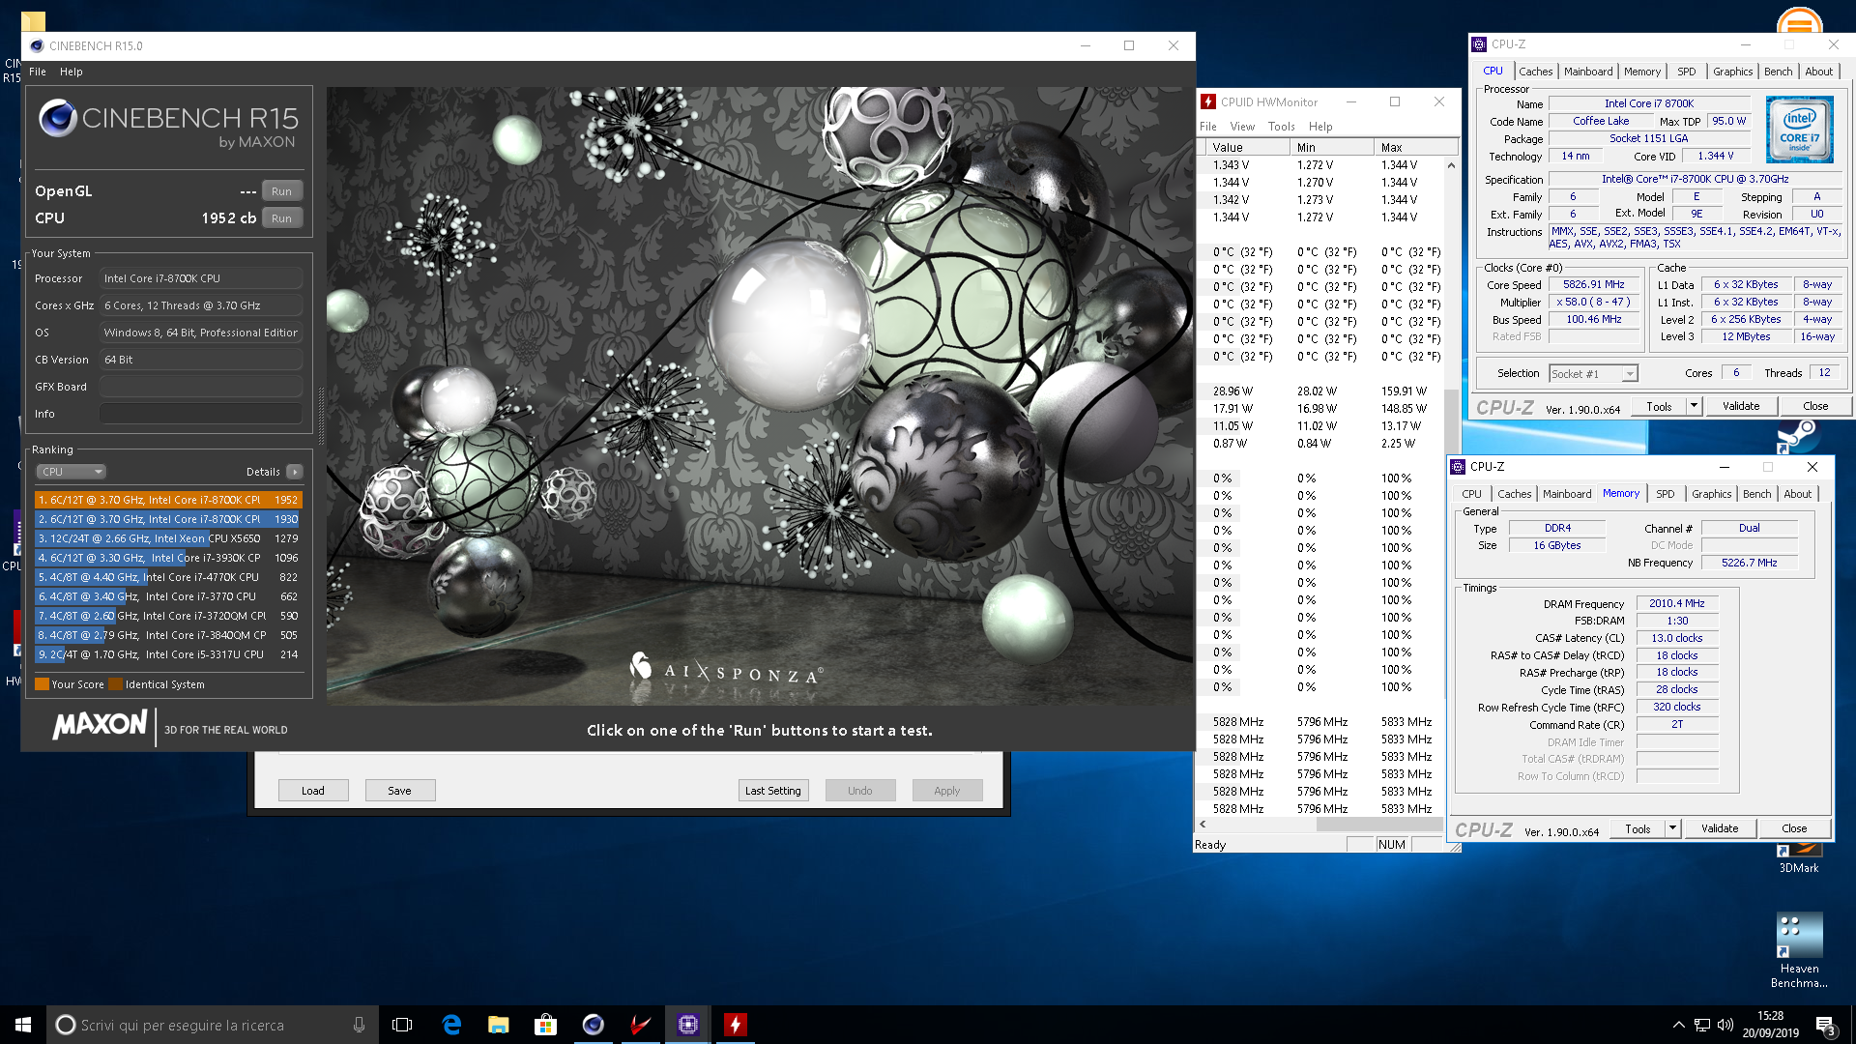
Task: Click the Details arrow button in Ranking
Action: (x=295, y=472)
